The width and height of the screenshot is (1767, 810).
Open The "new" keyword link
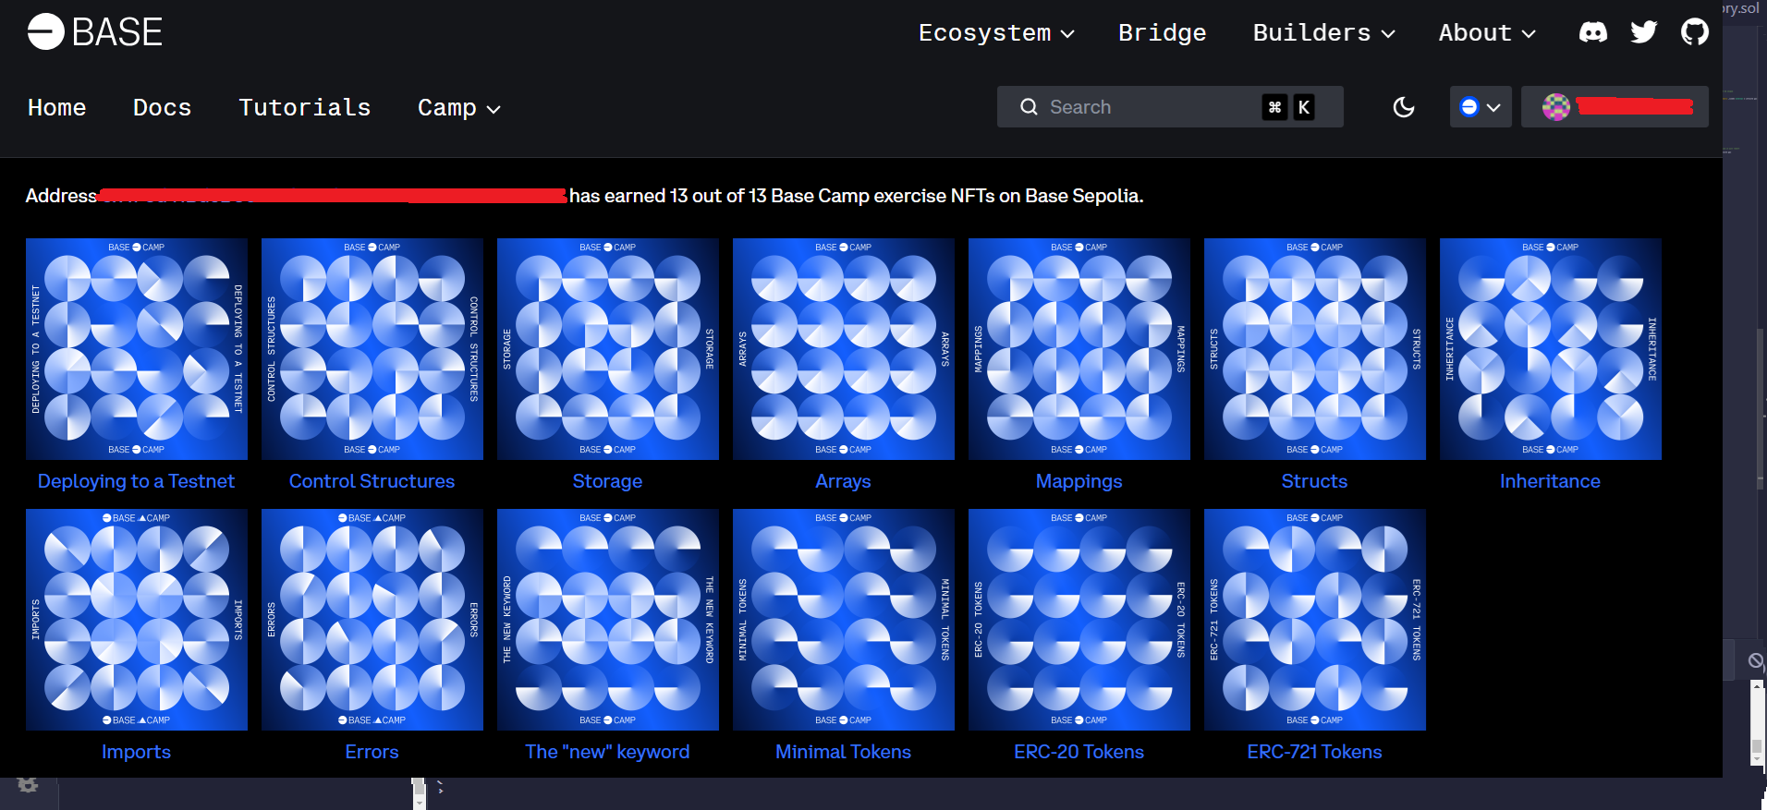[607, 752]
